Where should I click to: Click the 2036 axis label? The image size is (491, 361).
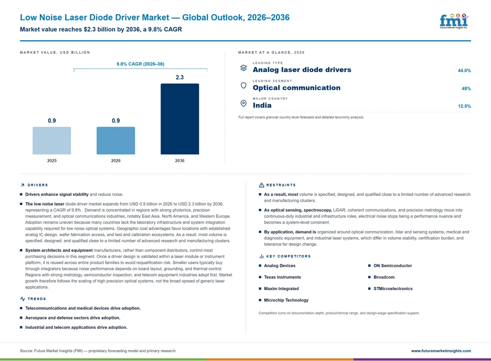click(179, 161)
